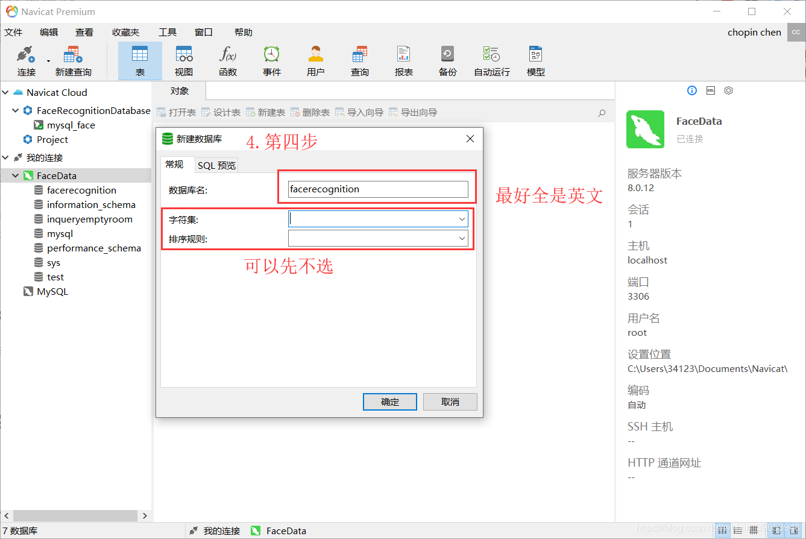View DDL via the DDL icon

click(710, 90)
